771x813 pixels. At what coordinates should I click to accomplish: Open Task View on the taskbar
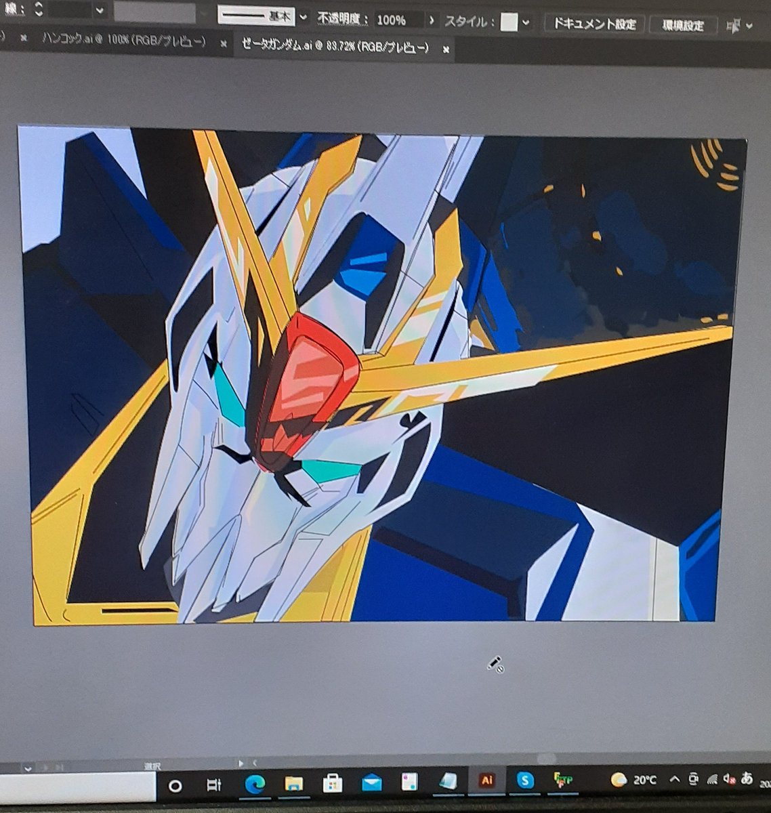(x=213, y=785)
